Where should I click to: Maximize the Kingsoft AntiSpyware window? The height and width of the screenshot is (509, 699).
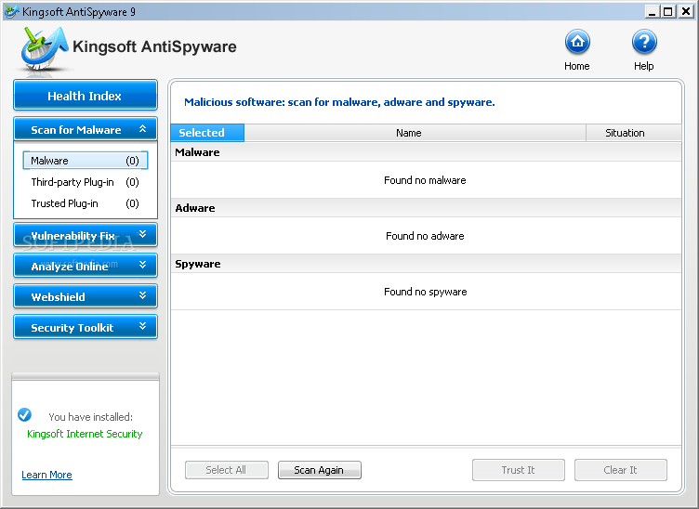click(668, 11)
